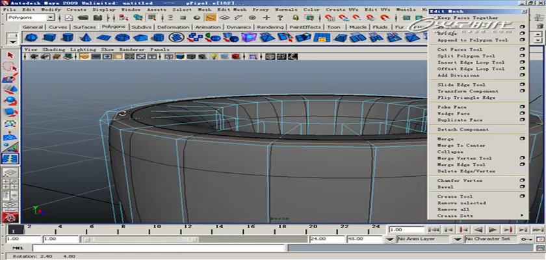Enable smooth shade all blue cube icon
Image resolution: width=546 pixels, height=260 pixels.
(x=179, y=57)
